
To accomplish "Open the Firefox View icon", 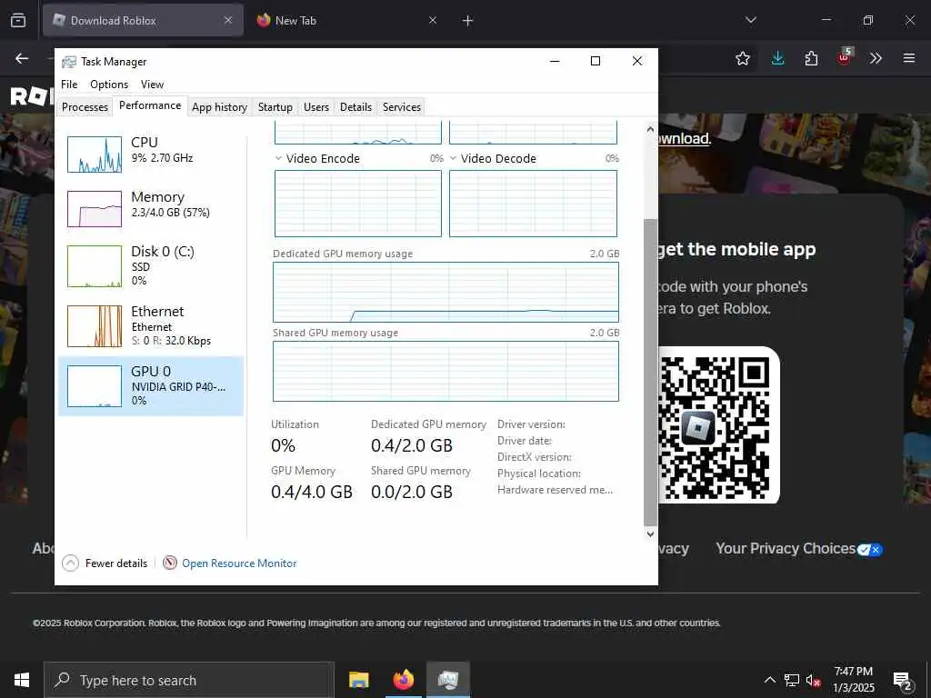I will (18, 20).
